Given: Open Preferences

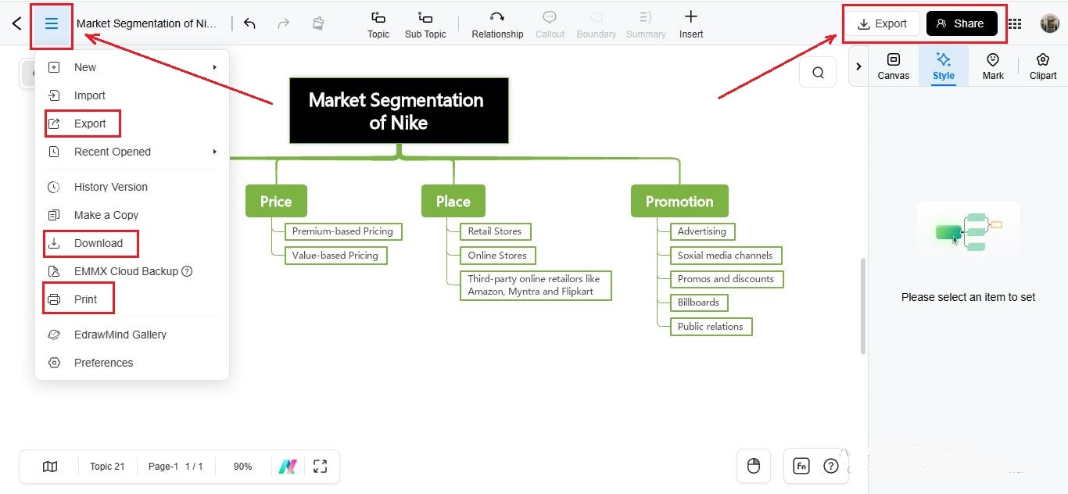Looking at the screenshot, I should point(132,363).
